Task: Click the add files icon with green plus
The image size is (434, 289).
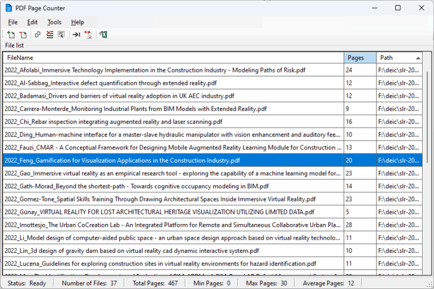Action: pos(11,34)
